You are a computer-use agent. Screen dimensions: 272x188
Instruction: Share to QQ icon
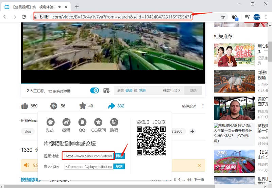82,122
